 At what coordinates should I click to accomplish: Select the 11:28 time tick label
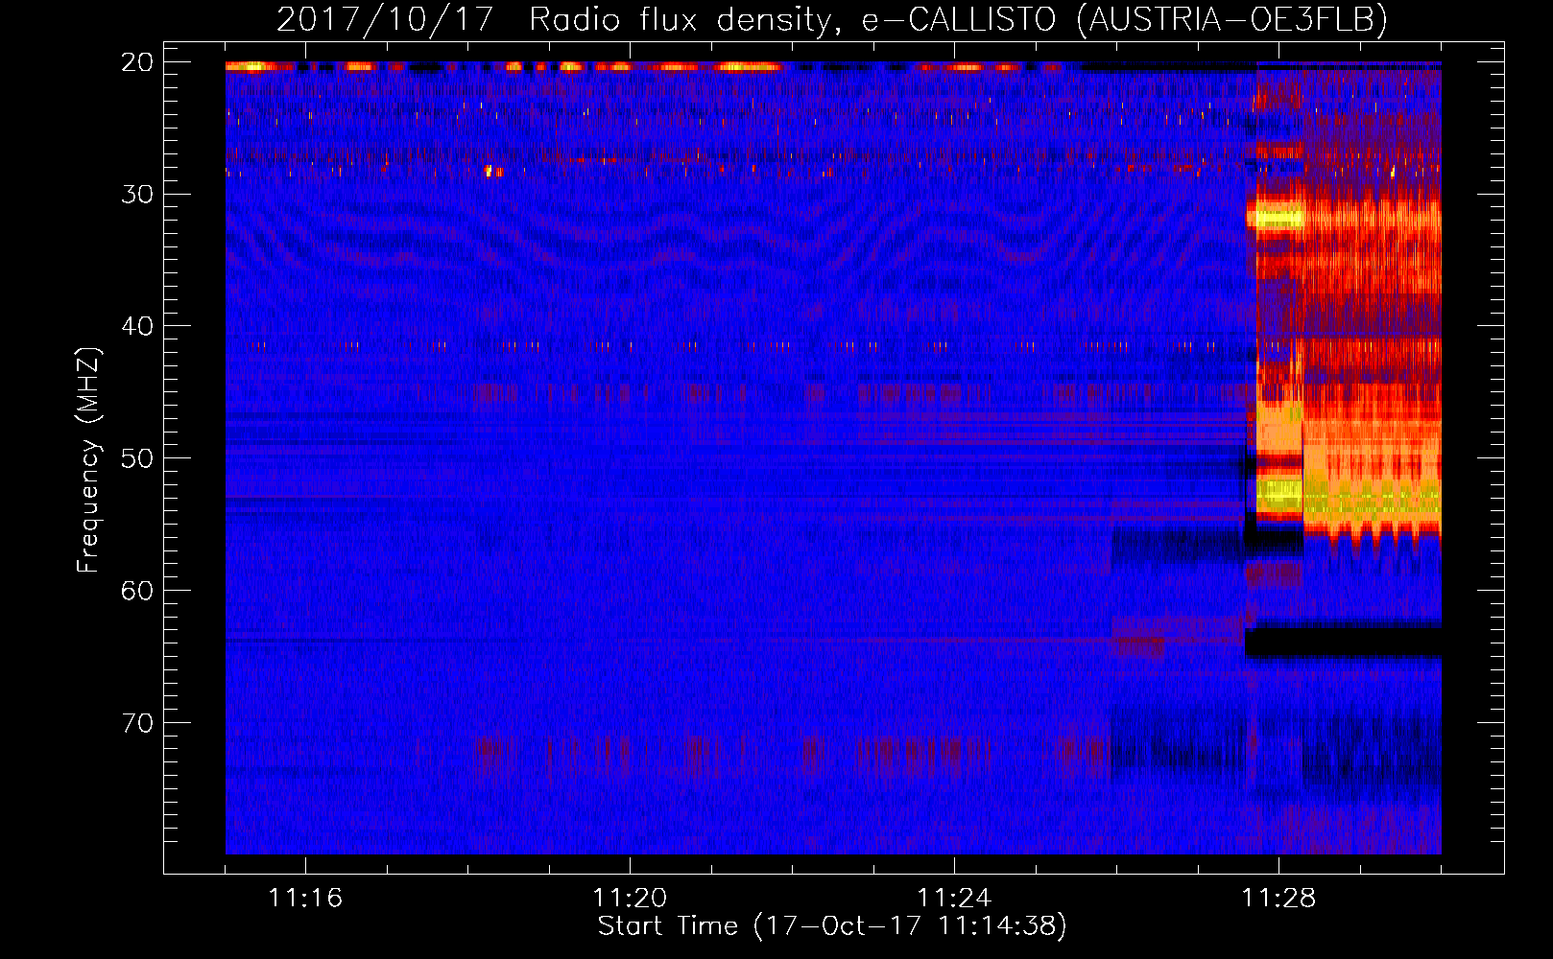tap(1278, 899)
